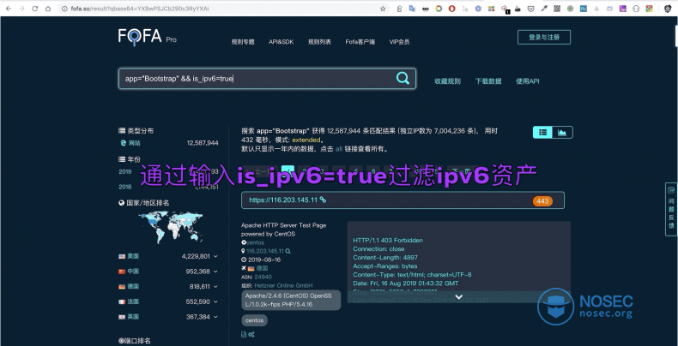The image size is (678, 346).
Task: Open the Google Translate extension icon
Action: coord(412,9)
